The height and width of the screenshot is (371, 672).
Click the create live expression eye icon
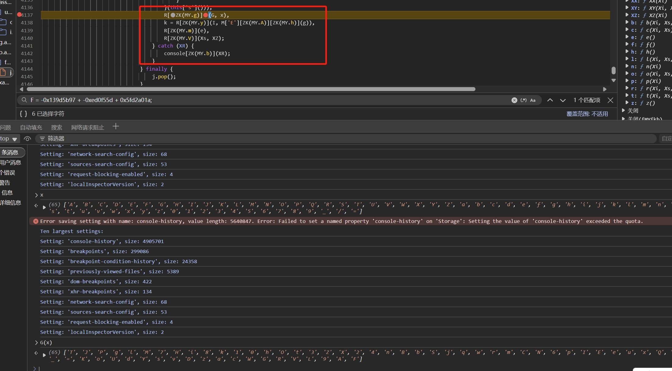[27, 139]
